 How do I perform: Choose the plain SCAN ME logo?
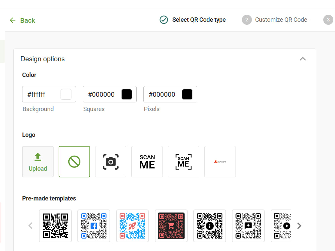[147, 162]
